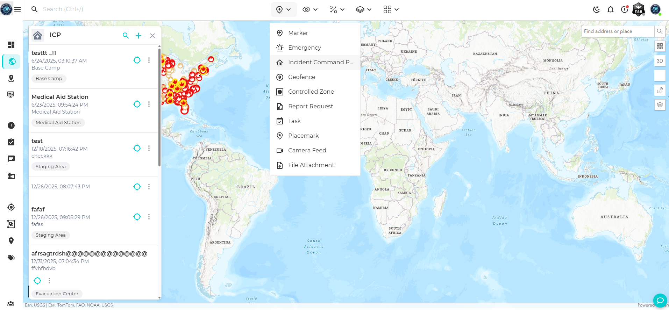The image size is (669, 310).
Task: Locate the fafaf entry on map
Action: (137, 217)
